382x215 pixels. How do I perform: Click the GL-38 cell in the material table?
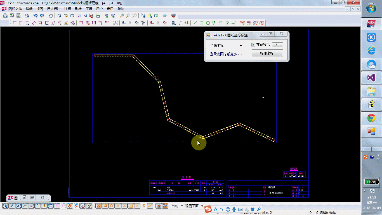click(153, 188)
